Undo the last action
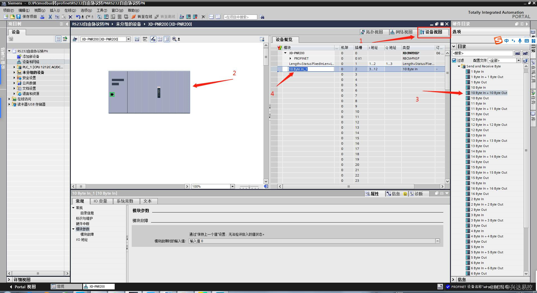 (78, 17)
